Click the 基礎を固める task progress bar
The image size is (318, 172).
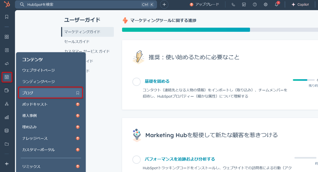[304, 80]
